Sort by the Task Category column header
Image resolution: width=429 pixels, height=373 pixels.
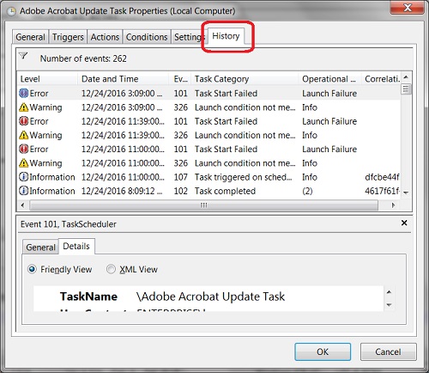click(245, 79)
